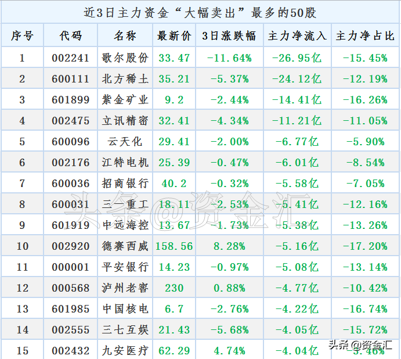Click net inflow value -4.05亿
The image size is (401, 359).
pyautogui.click(x=297, y=330)
